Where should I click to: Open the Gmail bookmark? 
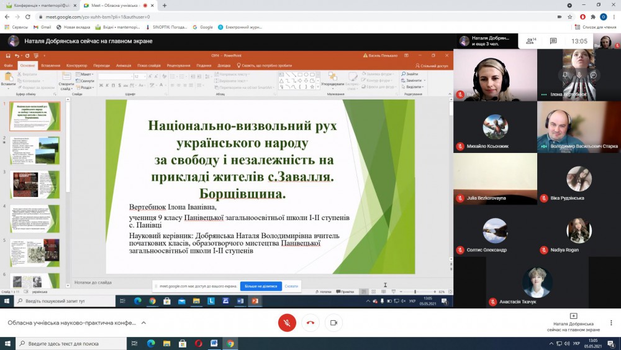[x=42, y=27]
